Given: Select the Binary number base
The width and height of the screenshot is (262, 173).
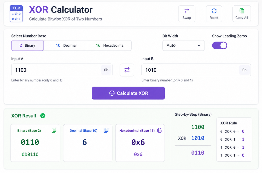Looking at the screenshot, I should click(27, 45).
